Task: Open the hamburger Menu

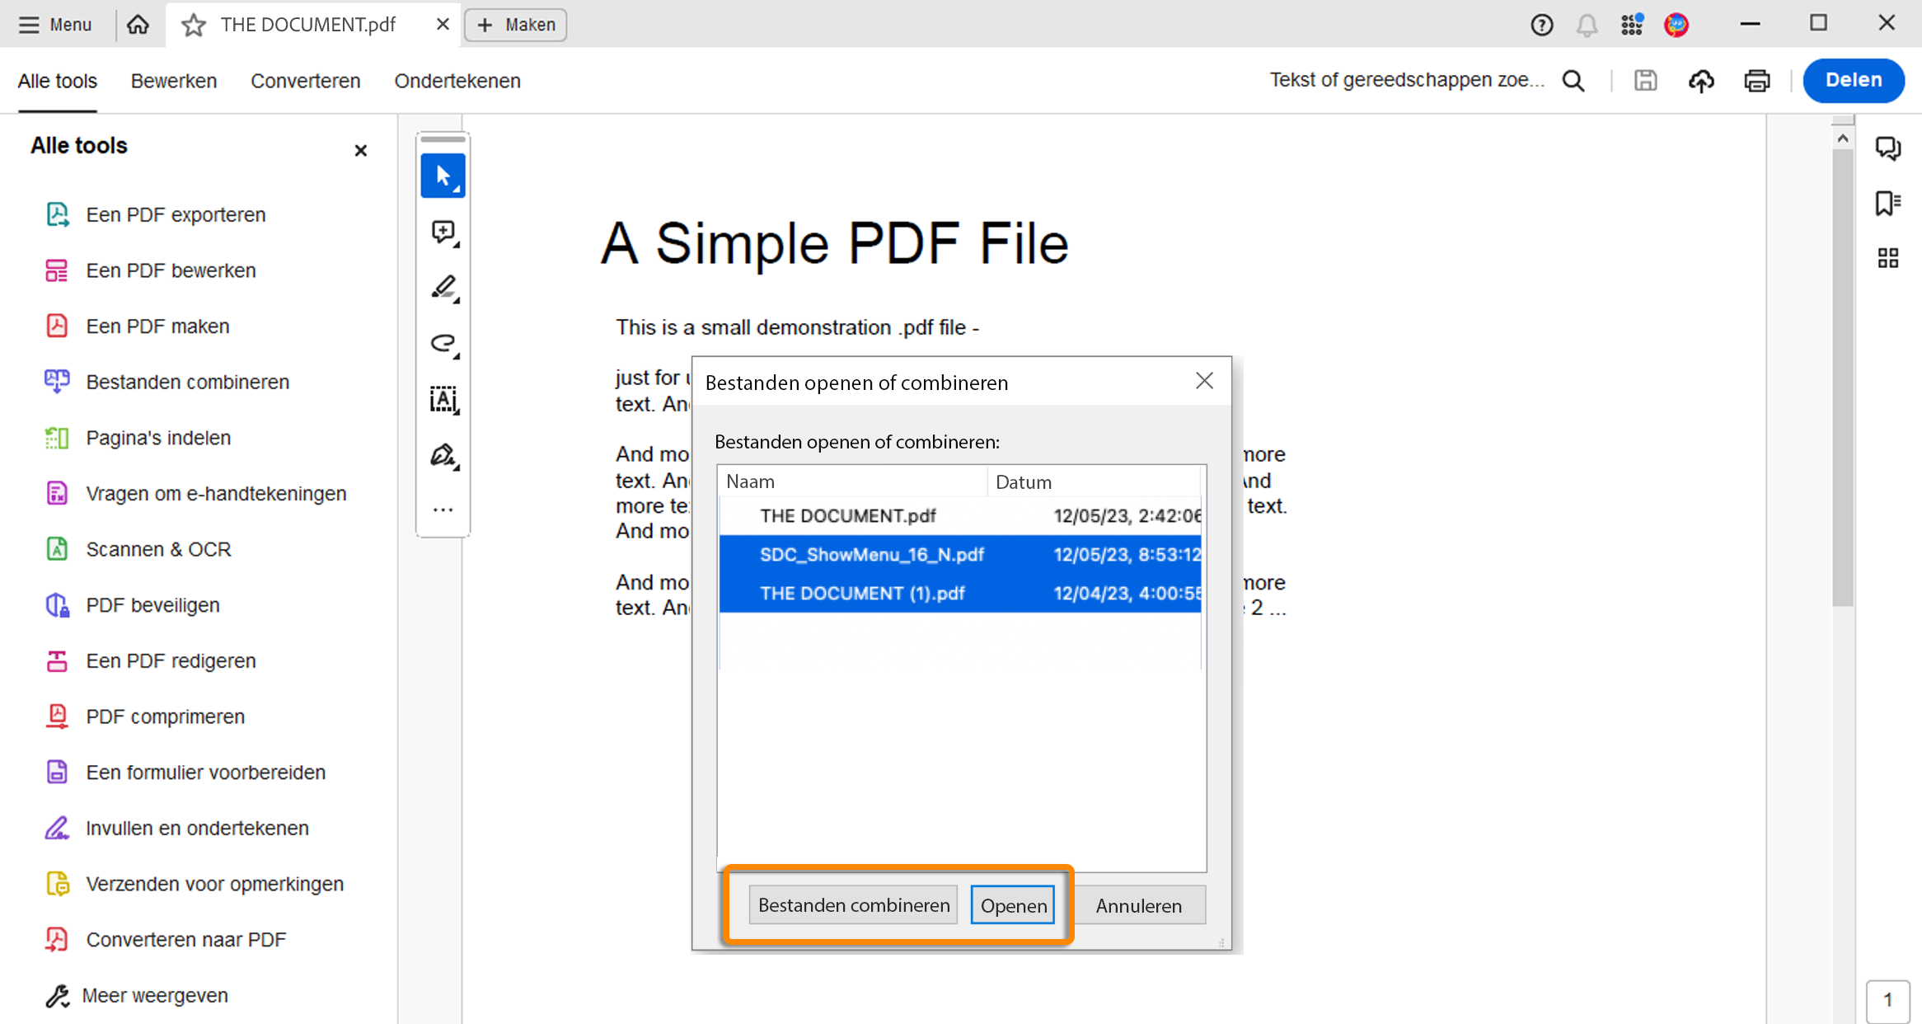Action: pyautogui.click(x=55, y=25)
